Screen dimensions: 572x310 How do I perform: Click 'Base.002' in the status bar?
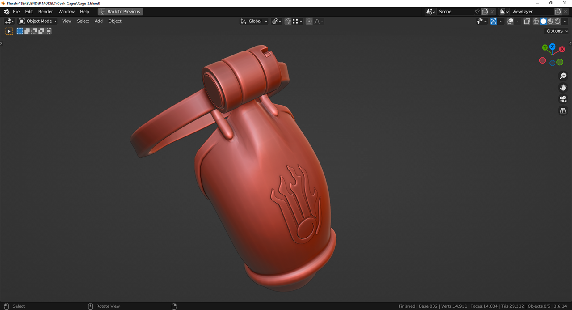(x=428, y=306)
